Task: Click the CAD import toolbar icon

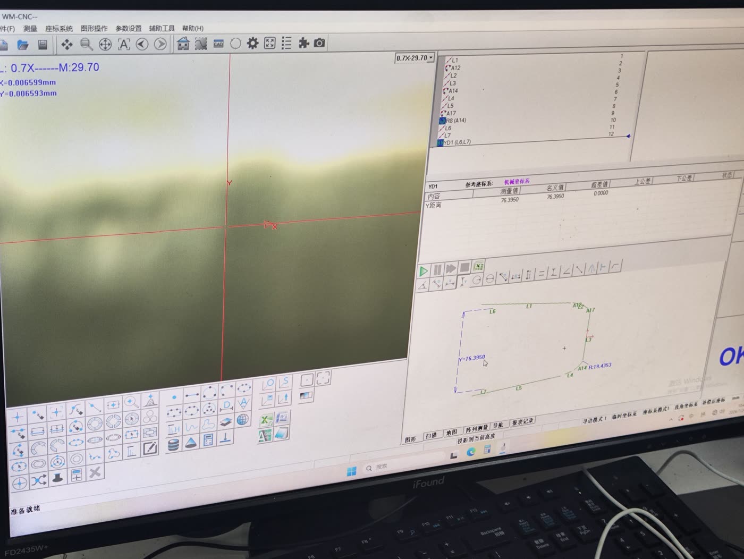Action: [218, 44]
